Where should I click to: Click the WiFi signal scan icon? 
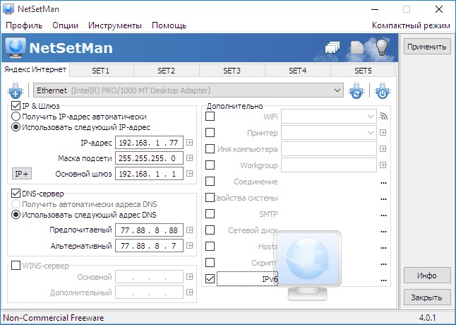pos(383,117)
